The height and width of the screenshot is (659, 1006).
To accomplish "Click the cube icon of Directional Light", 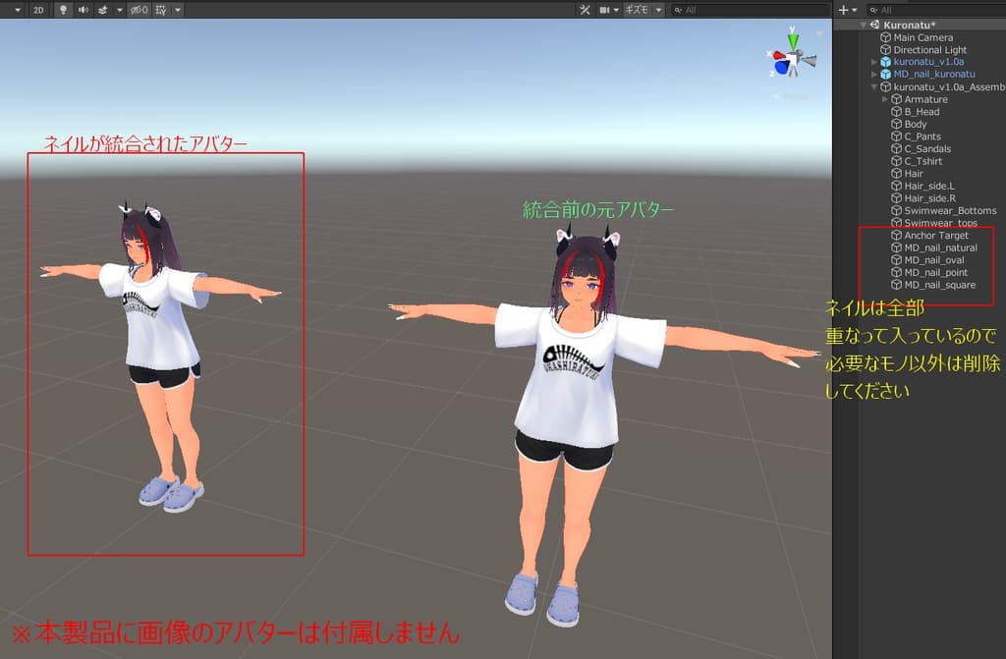I will click(x=885, y=49).
